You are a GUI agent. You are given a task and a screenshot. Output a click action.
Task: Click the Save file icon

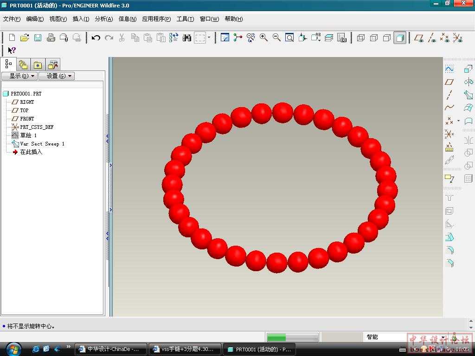(x=38, y=38)
